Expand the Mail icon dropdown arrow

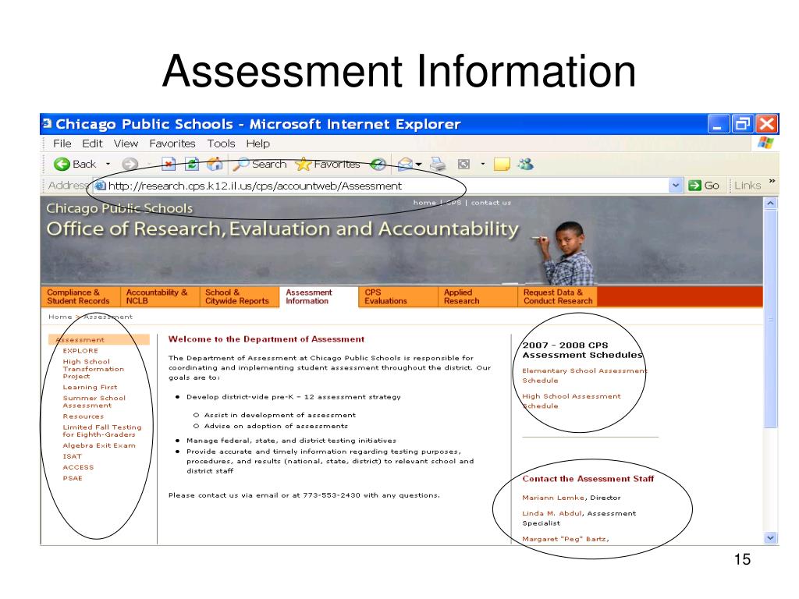pos(419,164)
